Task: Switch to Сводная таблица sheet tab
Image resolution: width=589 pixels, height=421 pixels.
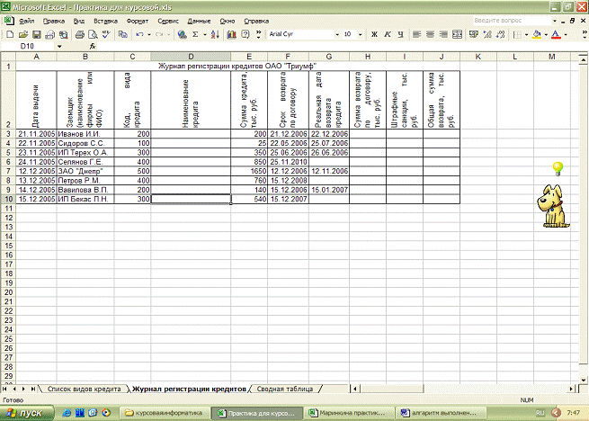Action: click(x=282, y=389)
